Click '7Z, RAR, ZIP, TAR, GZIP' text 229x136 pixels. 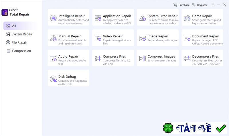tap(206, 64)
